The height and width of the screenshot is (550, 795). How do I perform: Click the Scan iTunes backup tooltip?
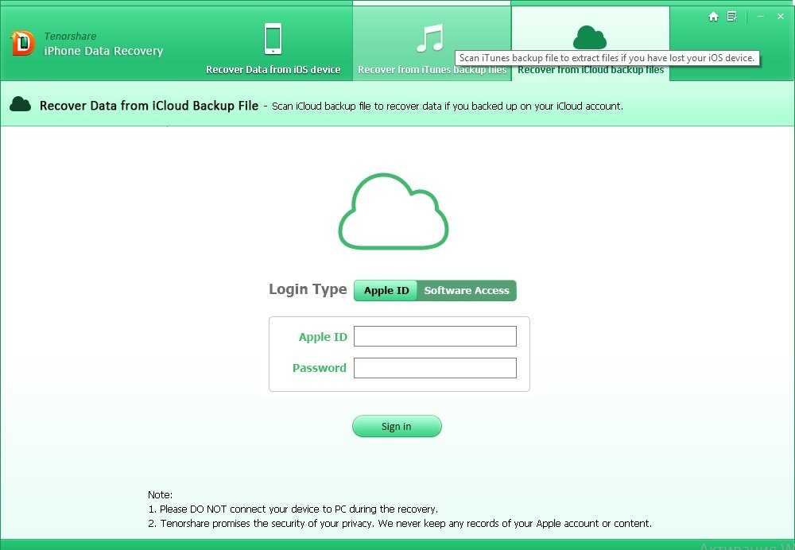[x=607, y=58]
